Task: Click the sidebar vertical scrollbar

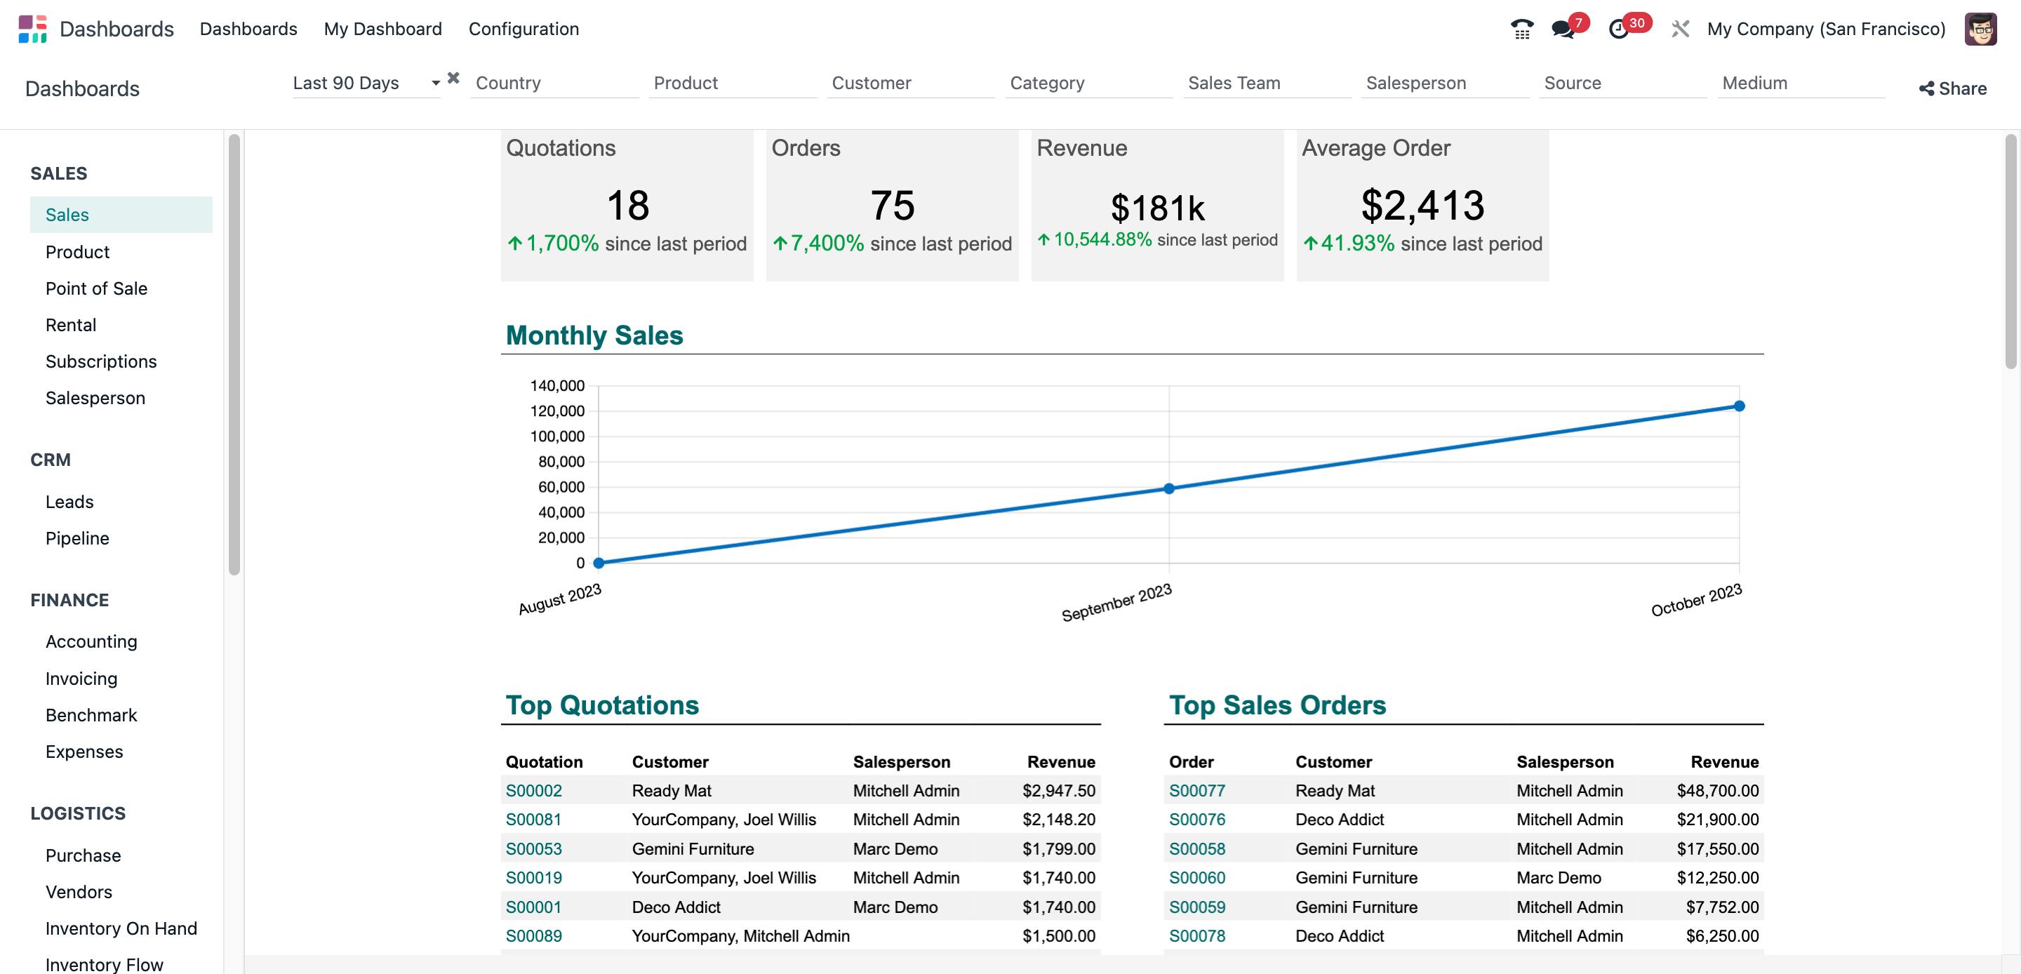Action: 234,354
